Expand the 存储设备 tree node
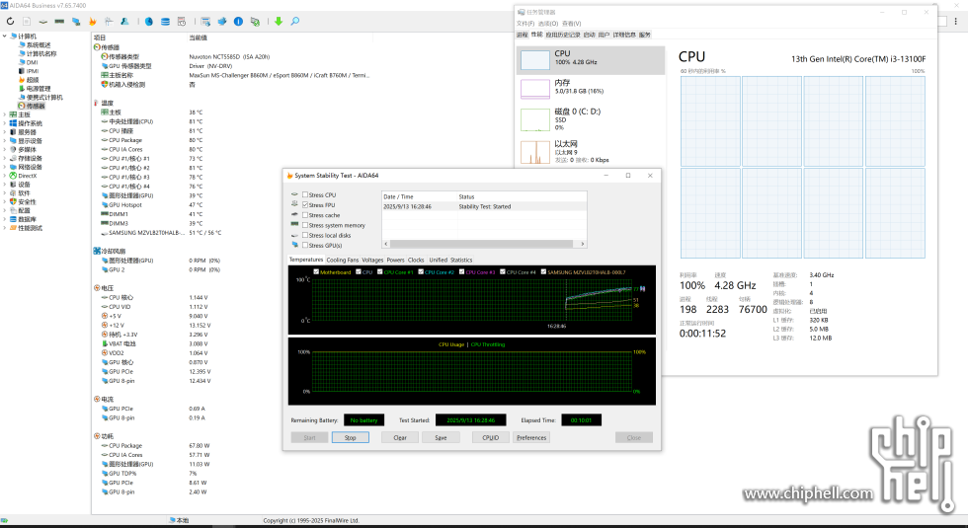Image resolution: width=968 pixels, height=528 pixels. tap(5, 159)
